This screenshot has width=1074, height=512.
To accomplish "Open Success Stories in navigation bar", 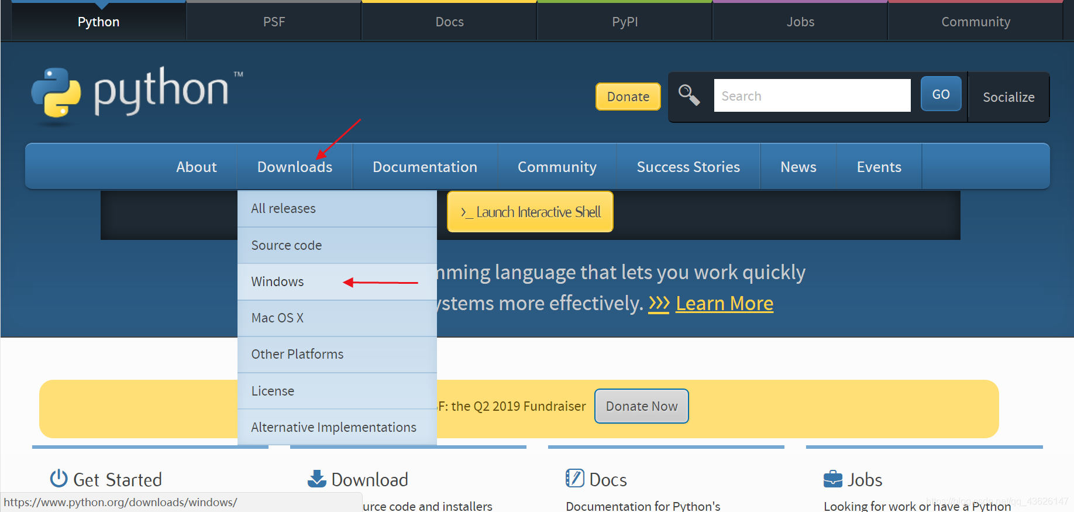I will tap(689, 167).
